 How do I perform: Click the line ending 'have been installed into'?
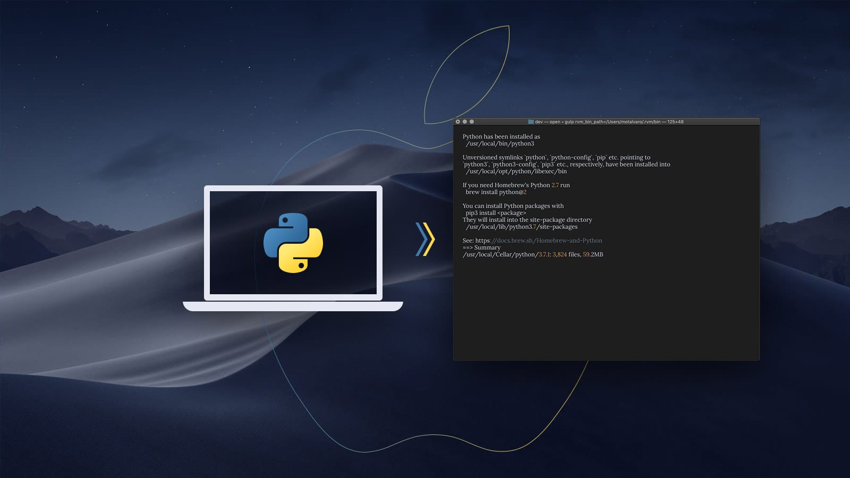click(x=566, y=164)
